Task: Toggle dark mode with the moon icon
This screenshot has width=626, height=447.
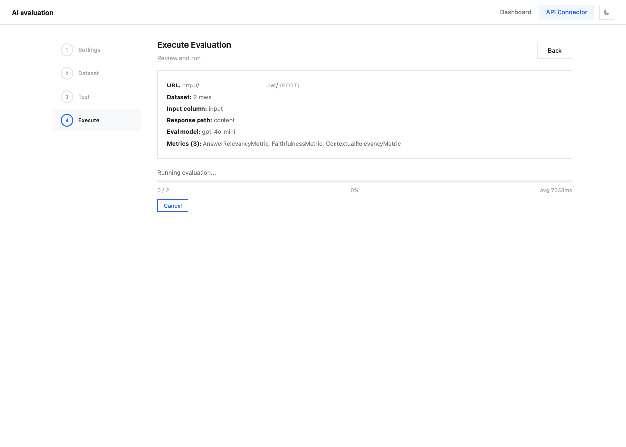Action: (x=606, y=12)
